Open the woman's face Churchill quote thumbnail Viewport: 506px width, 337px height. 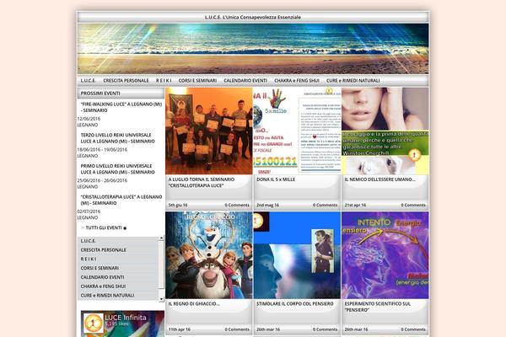click(385, 131)
